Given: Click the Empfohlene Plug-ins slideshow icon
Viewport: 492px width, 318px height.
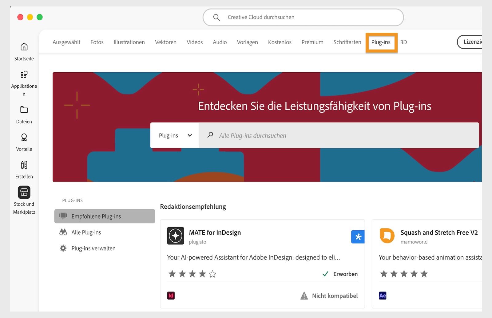Looking at the screenshot, I should [x=63, y=216].
